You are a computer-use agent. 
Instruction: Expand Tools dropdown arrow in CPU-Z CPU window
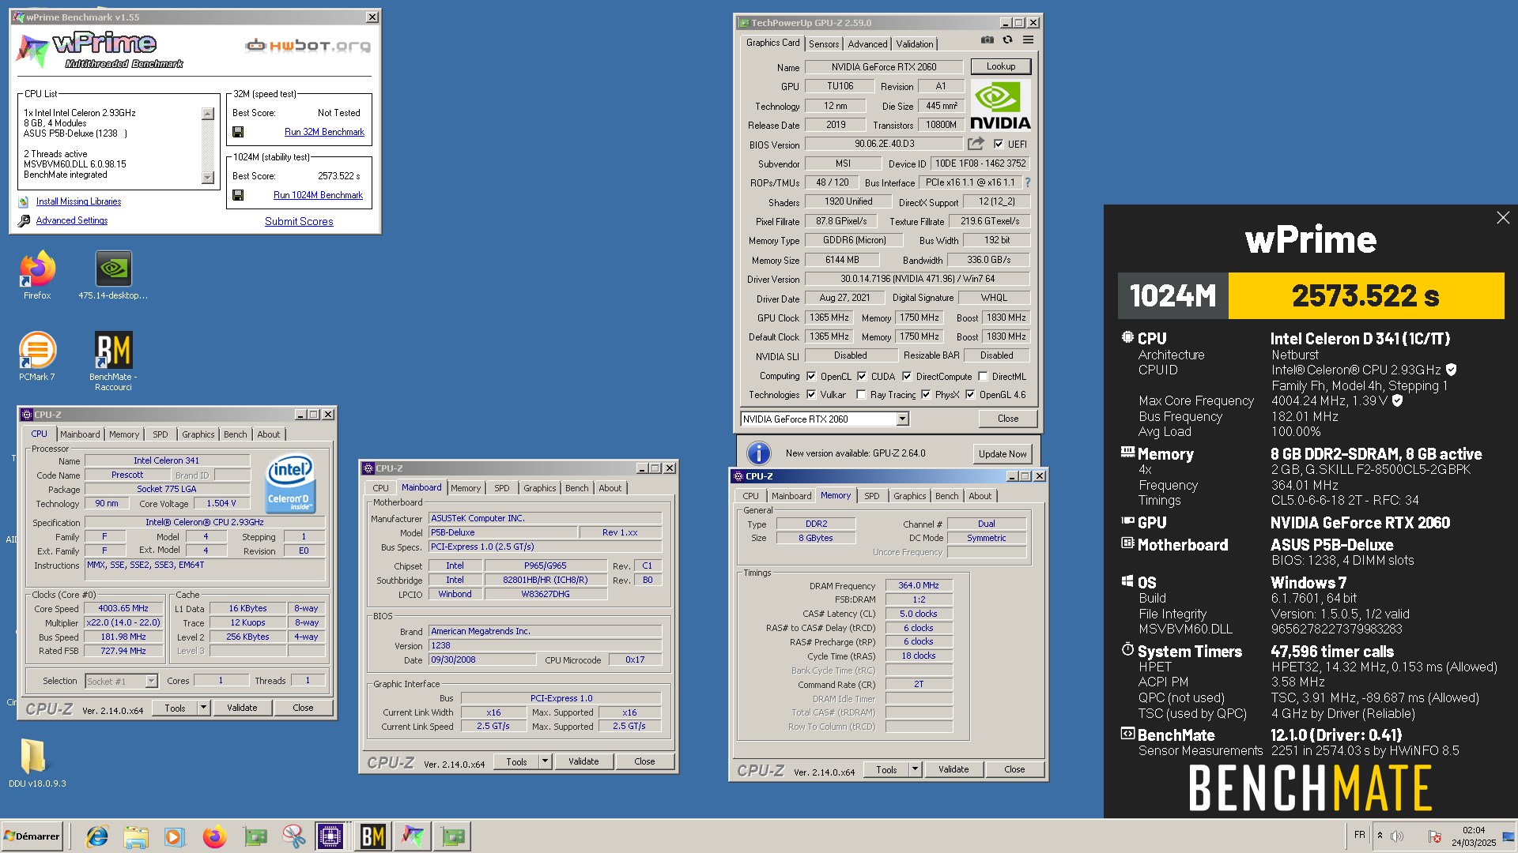tap(204, 708)
